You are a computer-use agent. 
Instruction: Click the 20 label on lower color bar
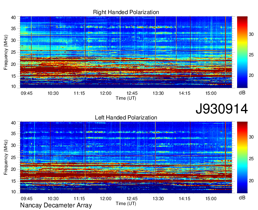(251, 181)
